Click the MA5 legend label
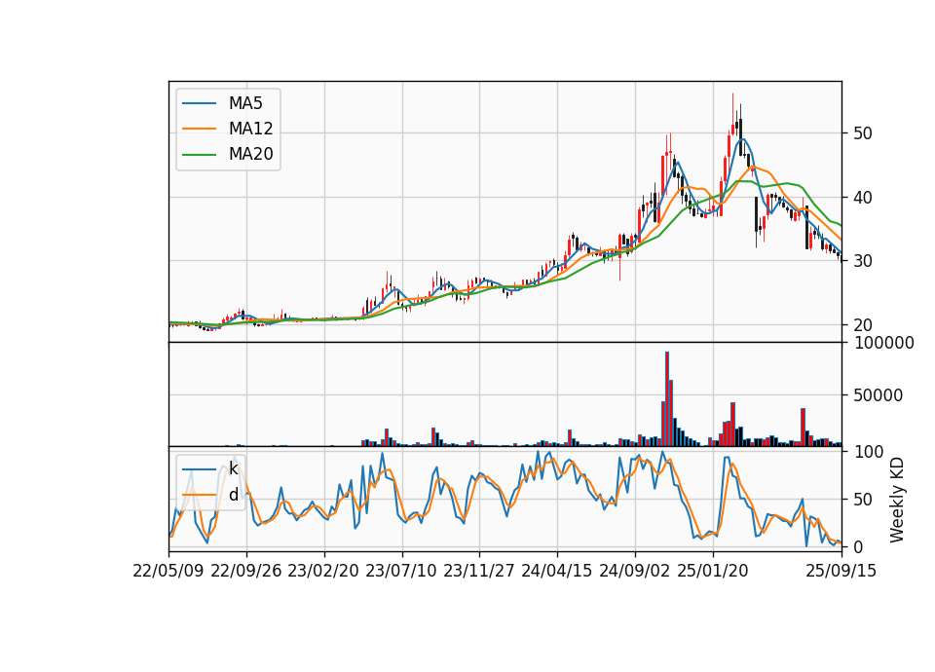 [245, 103]
